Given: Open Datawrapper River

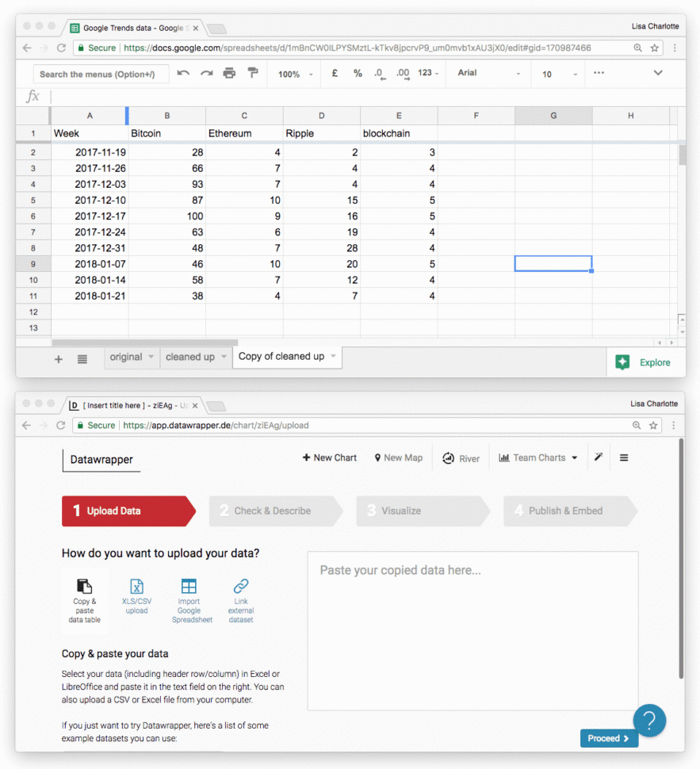Looking at the screenshot, I should (x=460, y=457).
